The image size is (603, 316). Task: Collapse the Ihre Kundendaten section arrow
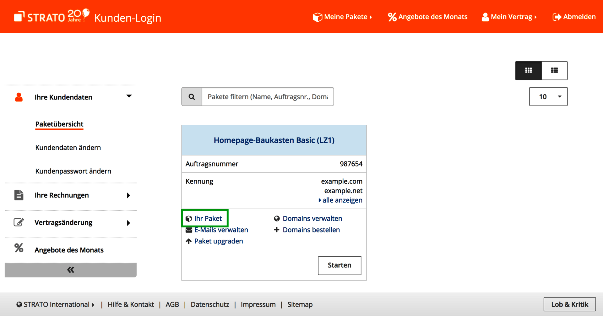[x=129, y=96]
